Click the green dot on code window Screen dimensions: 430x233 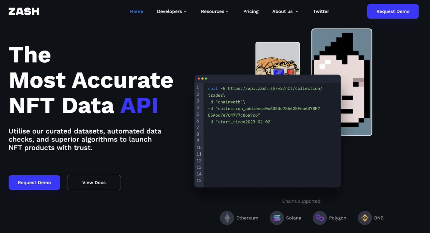coord(206,78)
